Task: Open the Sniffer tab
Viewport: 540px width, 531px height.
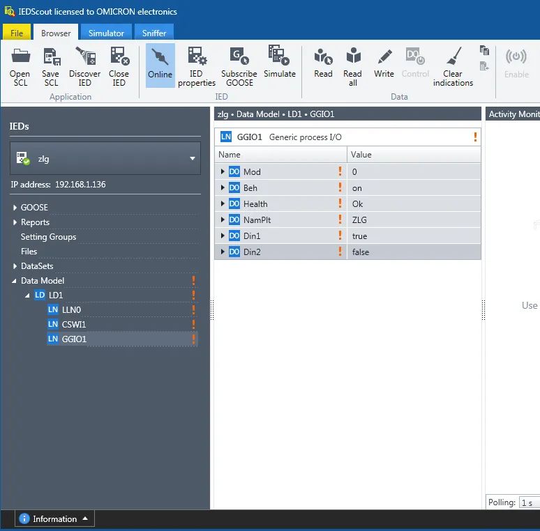Action: 154,33
